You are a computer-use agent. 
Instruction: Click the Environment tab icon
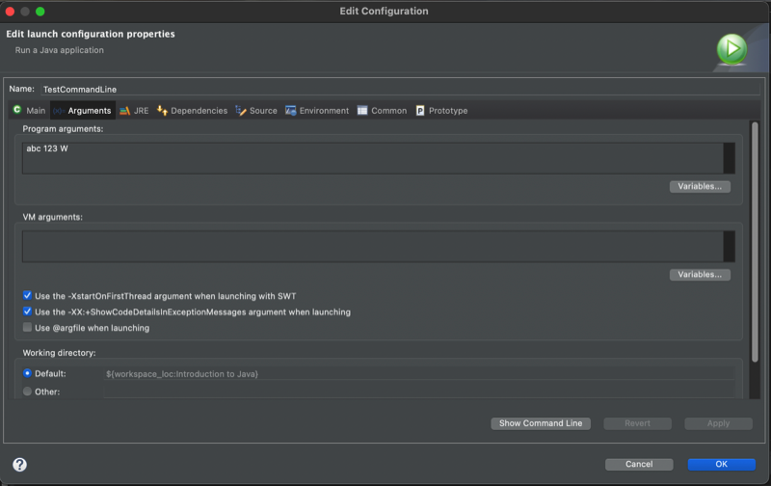tap(290, 111)
